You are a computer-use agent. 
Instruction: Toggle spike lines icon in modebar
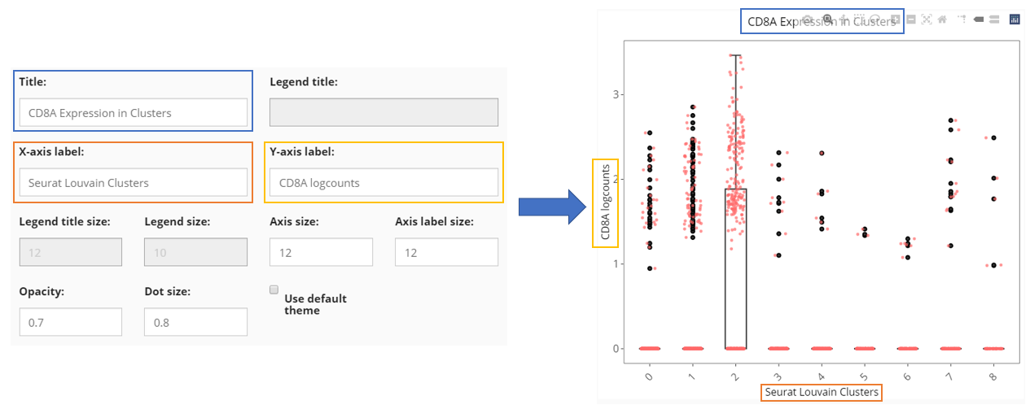pos(962,19)
